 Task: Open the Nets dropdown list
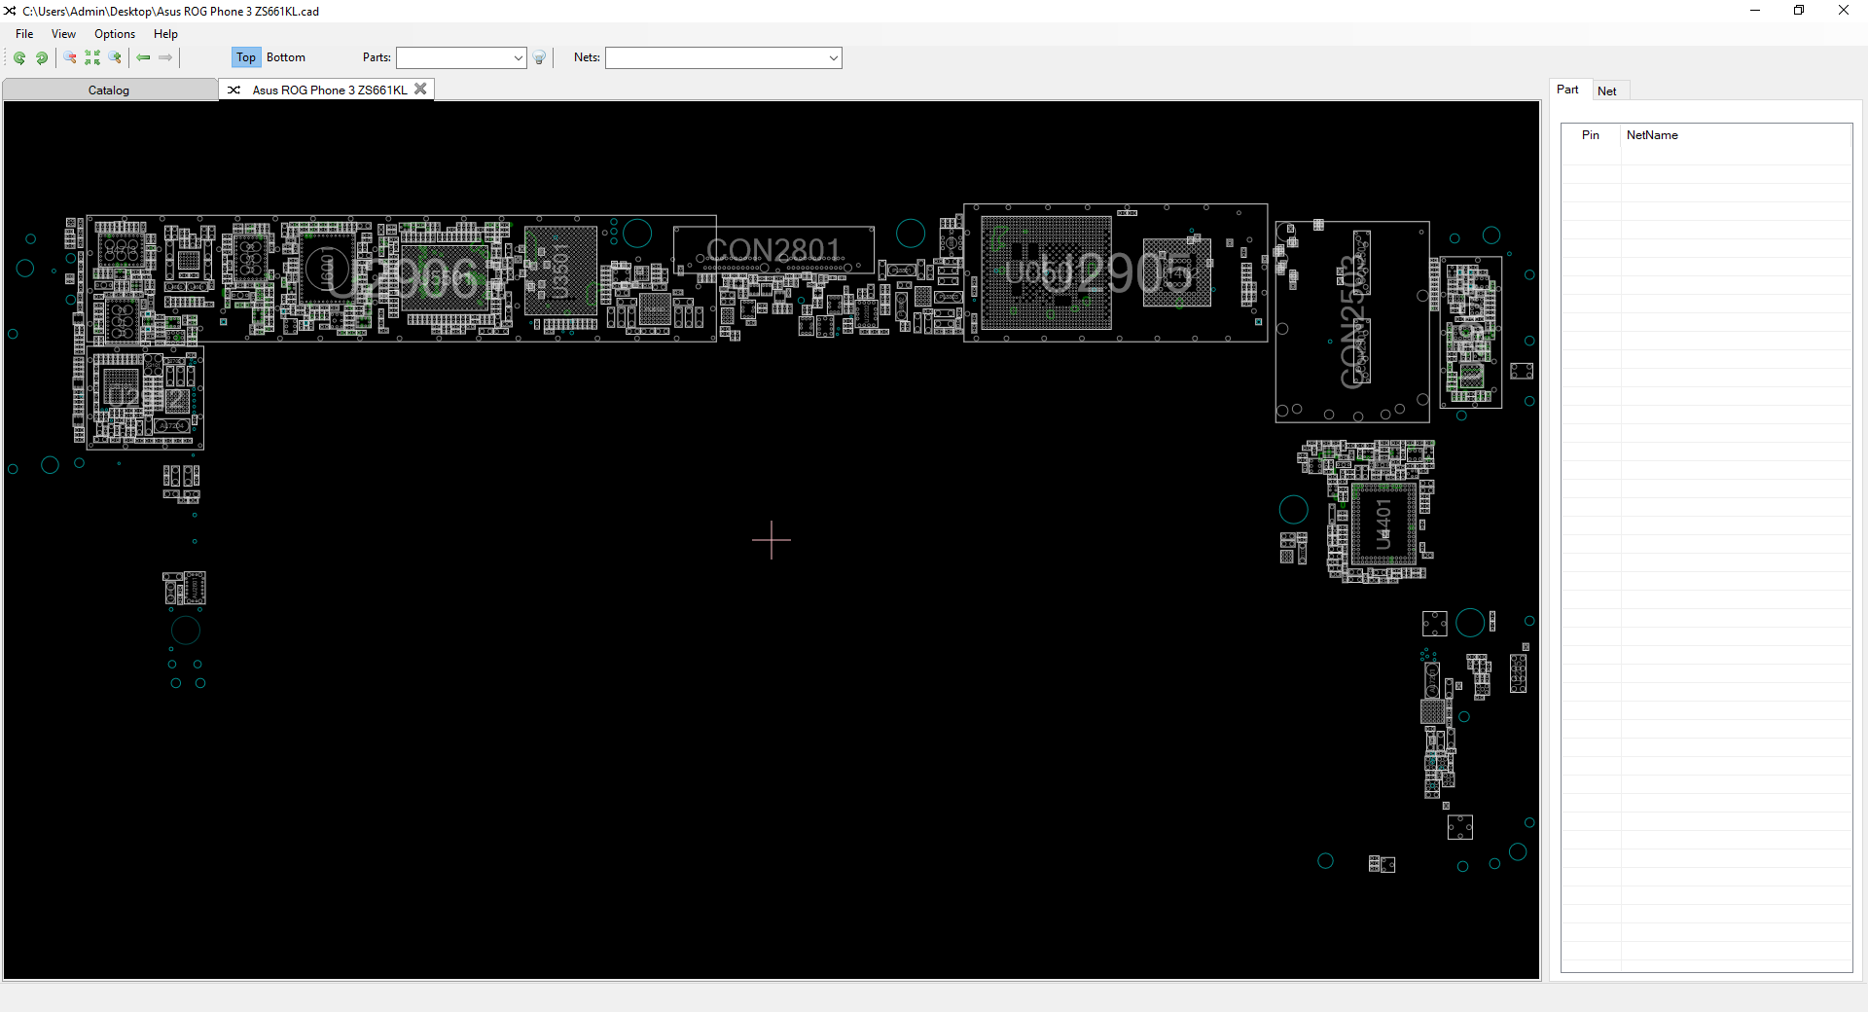834,57
